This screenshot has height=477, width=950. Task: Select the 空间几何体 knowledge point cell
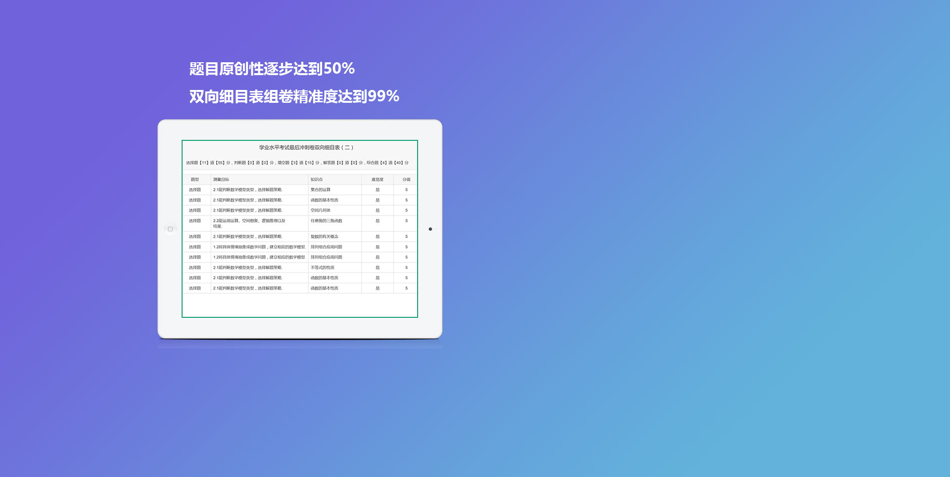(x=321, y=211)
